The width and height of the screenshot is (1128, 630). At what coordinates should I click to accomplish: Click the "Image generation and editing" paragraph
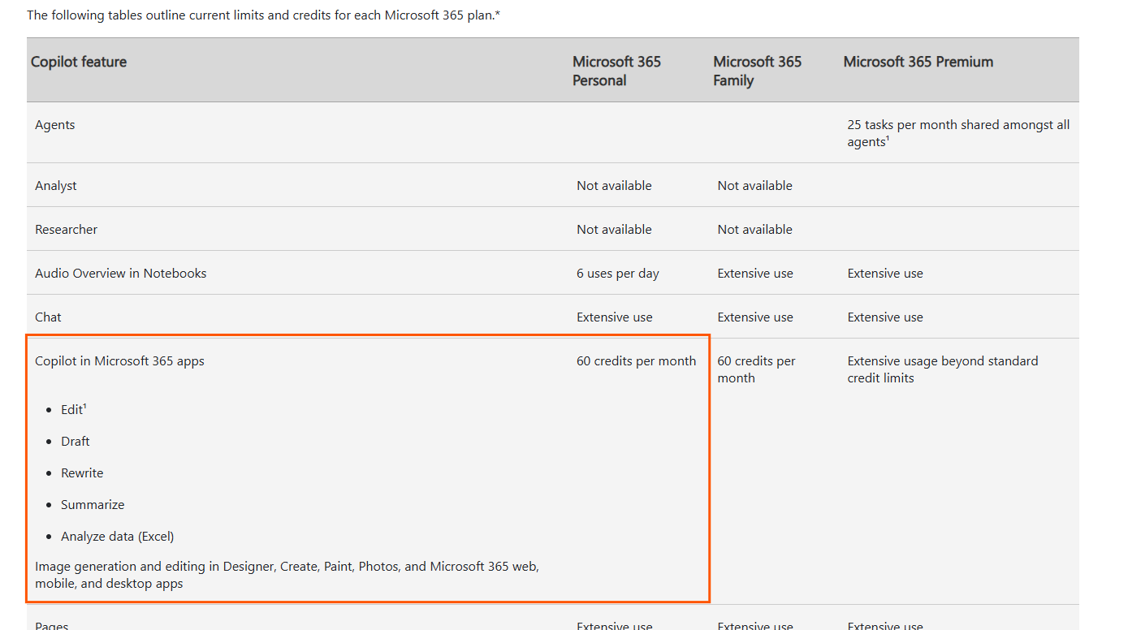287,575
